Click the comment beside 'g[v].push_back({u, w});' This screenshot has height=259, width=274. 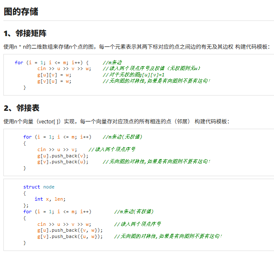168,236
